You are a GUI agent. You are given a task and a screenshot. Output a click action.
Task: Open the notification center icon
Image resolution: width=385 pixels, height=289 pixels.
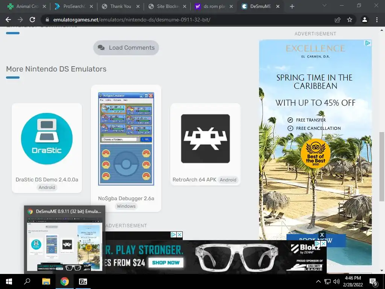click(x=373, y=282)
